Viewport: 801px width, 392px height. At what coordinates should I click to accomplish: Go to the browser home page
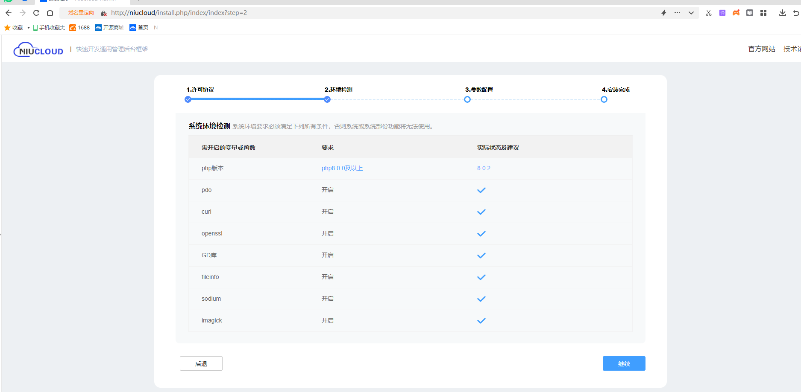[50, 13]
